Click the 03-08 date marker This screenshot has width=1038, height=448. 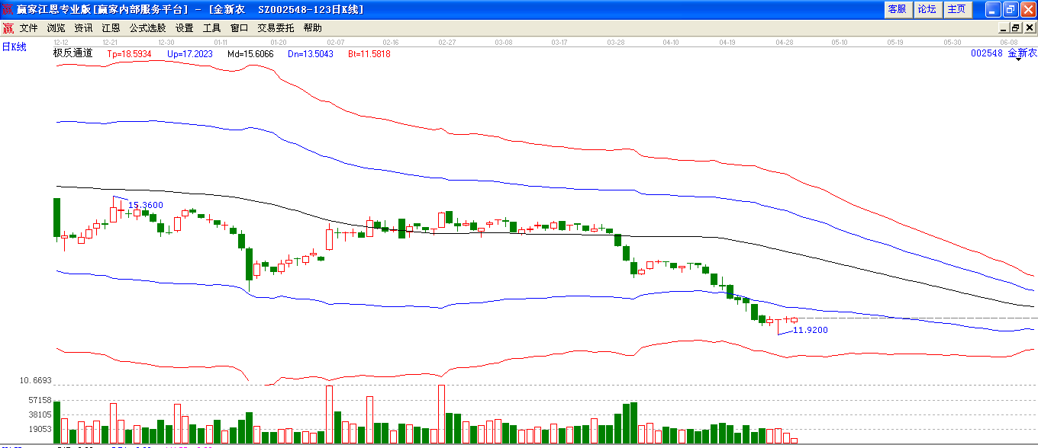(503, 42)
